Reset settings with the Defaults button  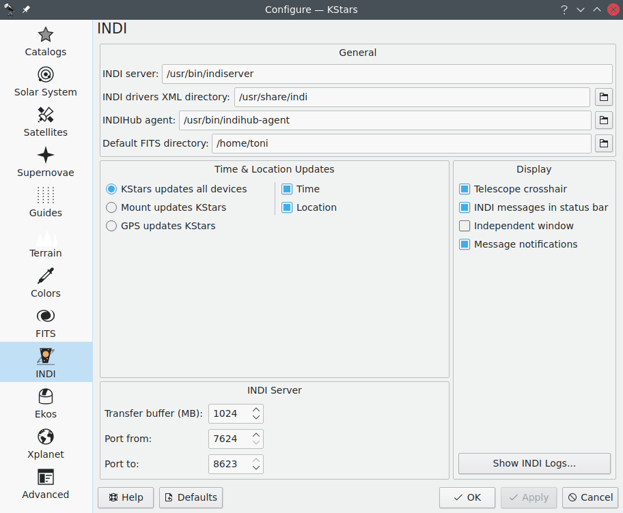[x=191, y=497]
